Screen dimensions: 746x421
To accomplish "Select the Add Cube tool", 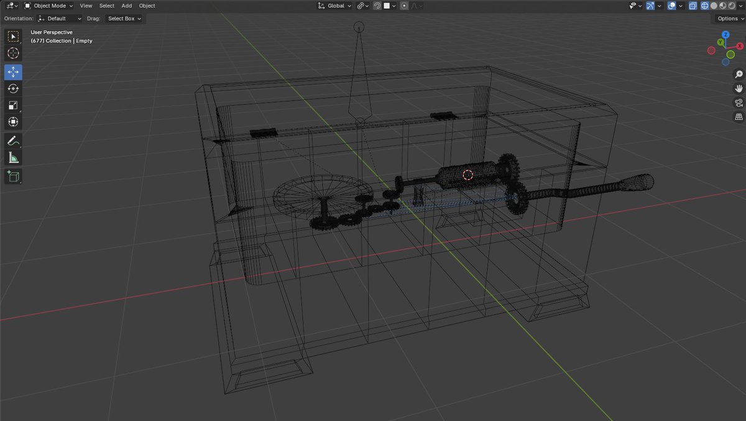I will tap(13, 177).
